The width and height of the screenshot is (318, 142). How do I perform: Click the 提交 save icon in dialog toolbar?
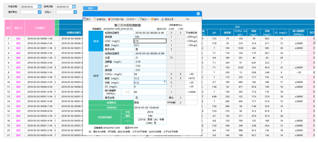coord(85,19)
